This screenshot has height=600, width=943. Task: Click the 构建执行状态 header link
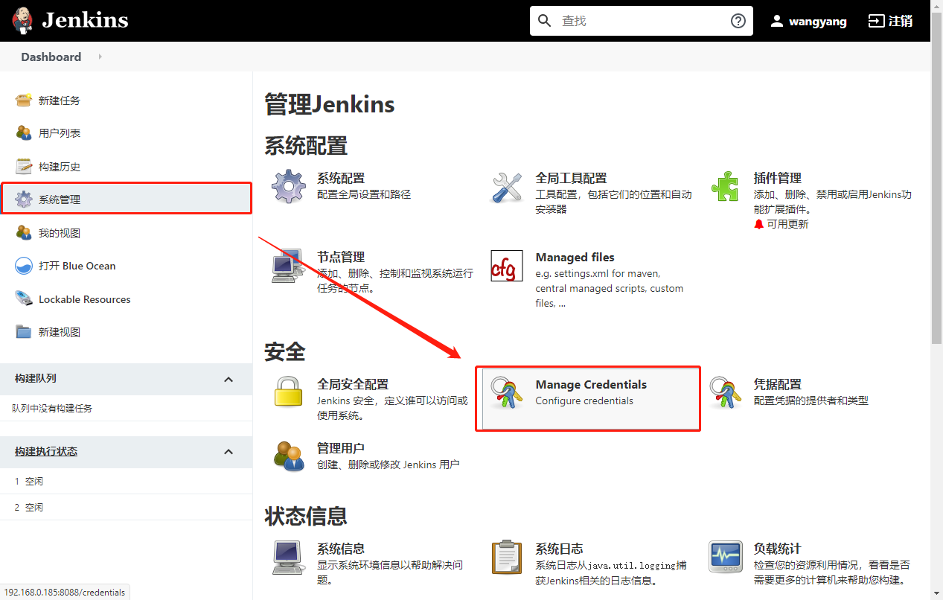click(46, 452)
